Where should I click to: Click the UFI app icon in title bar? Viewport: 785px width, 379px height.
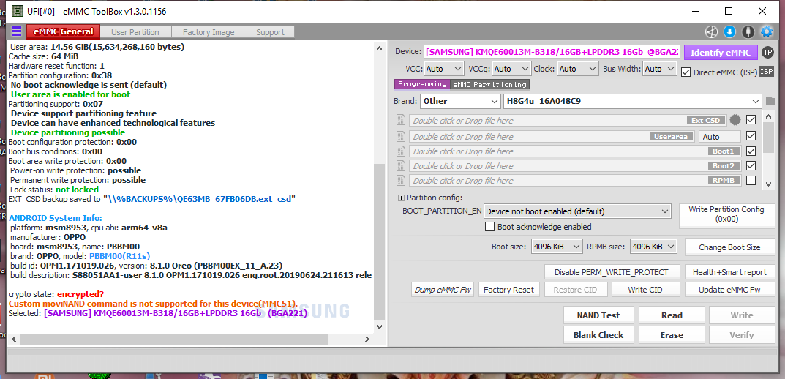[x=18, y=10]
